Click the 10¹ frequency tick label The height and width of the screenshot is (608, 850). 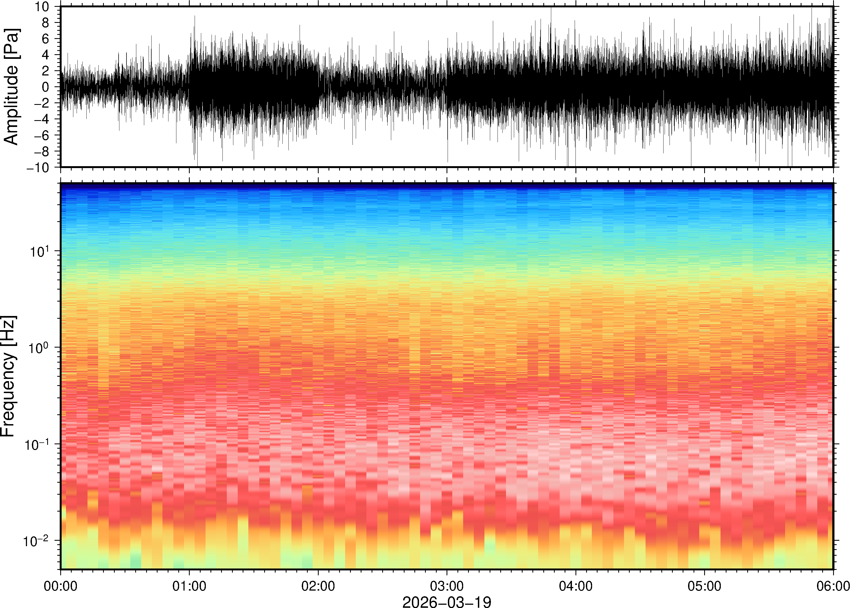point(39,252)
